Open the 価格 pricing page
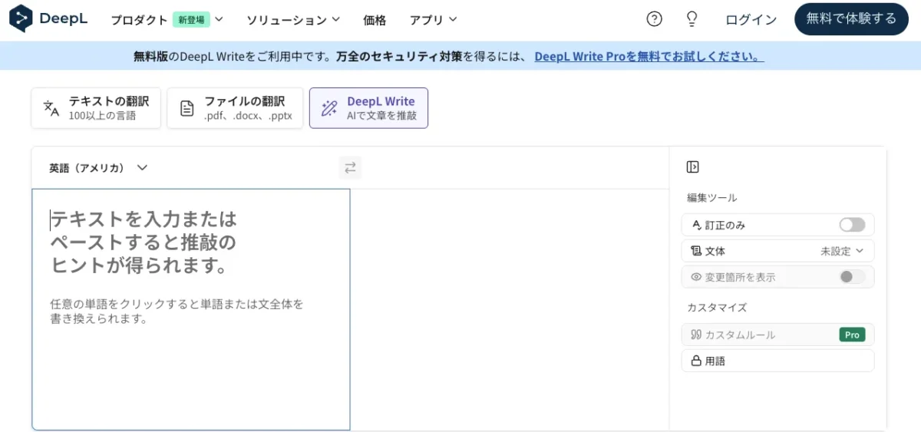The image size is (921, 432). [x=375, y=20]
